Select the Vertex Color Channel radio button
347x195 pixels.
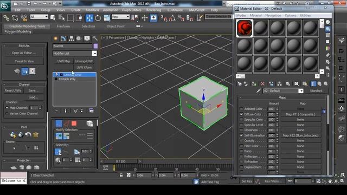coord(7,113)
